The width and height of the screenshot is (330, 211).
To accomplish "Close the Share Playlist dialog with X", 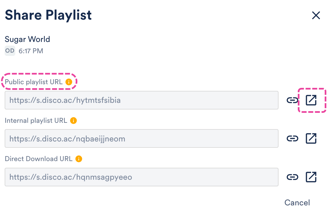I will (x=316, y=15).
